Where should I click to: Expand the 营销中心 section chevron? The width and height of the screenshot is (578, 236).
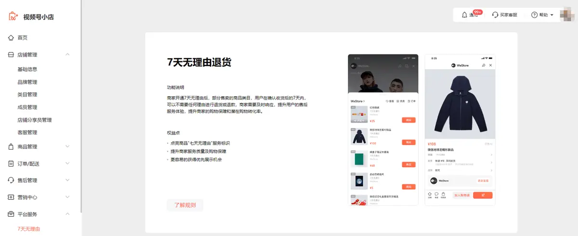click(67, 197)
